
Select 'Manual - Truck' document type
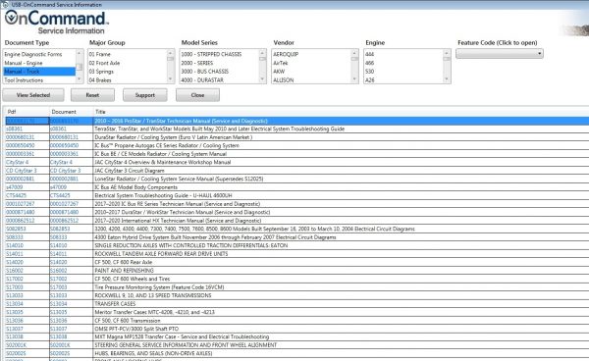pos(39,72)
